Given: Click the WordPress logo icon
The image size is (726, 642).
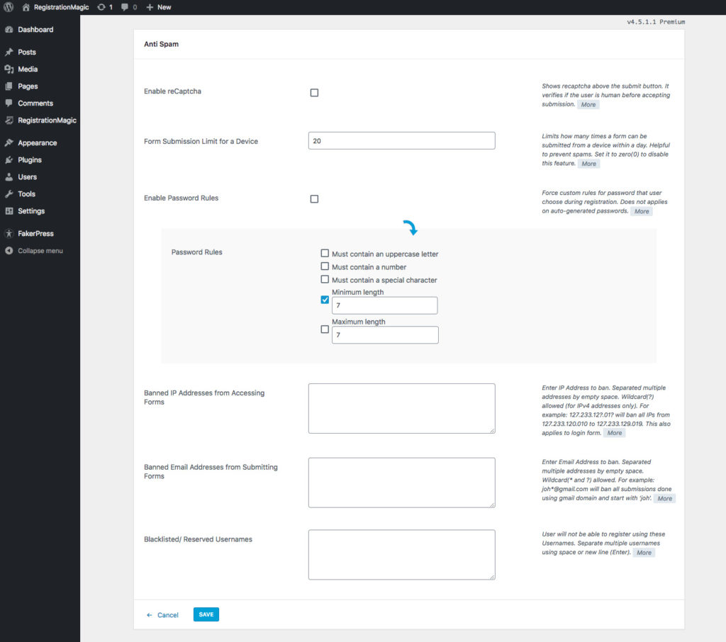Looking at the screenshot, I should click(x=9, y=7).
